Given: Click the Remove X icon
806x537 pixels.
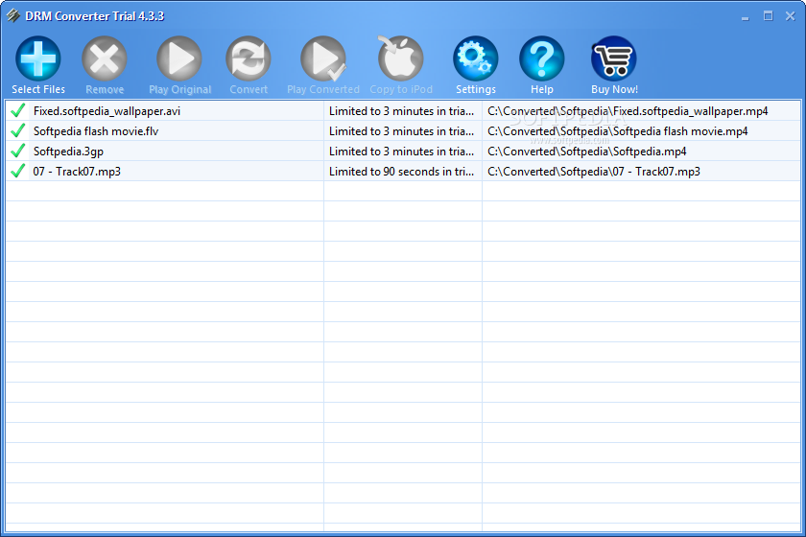Looking at the screenshot, I should 105,58.
